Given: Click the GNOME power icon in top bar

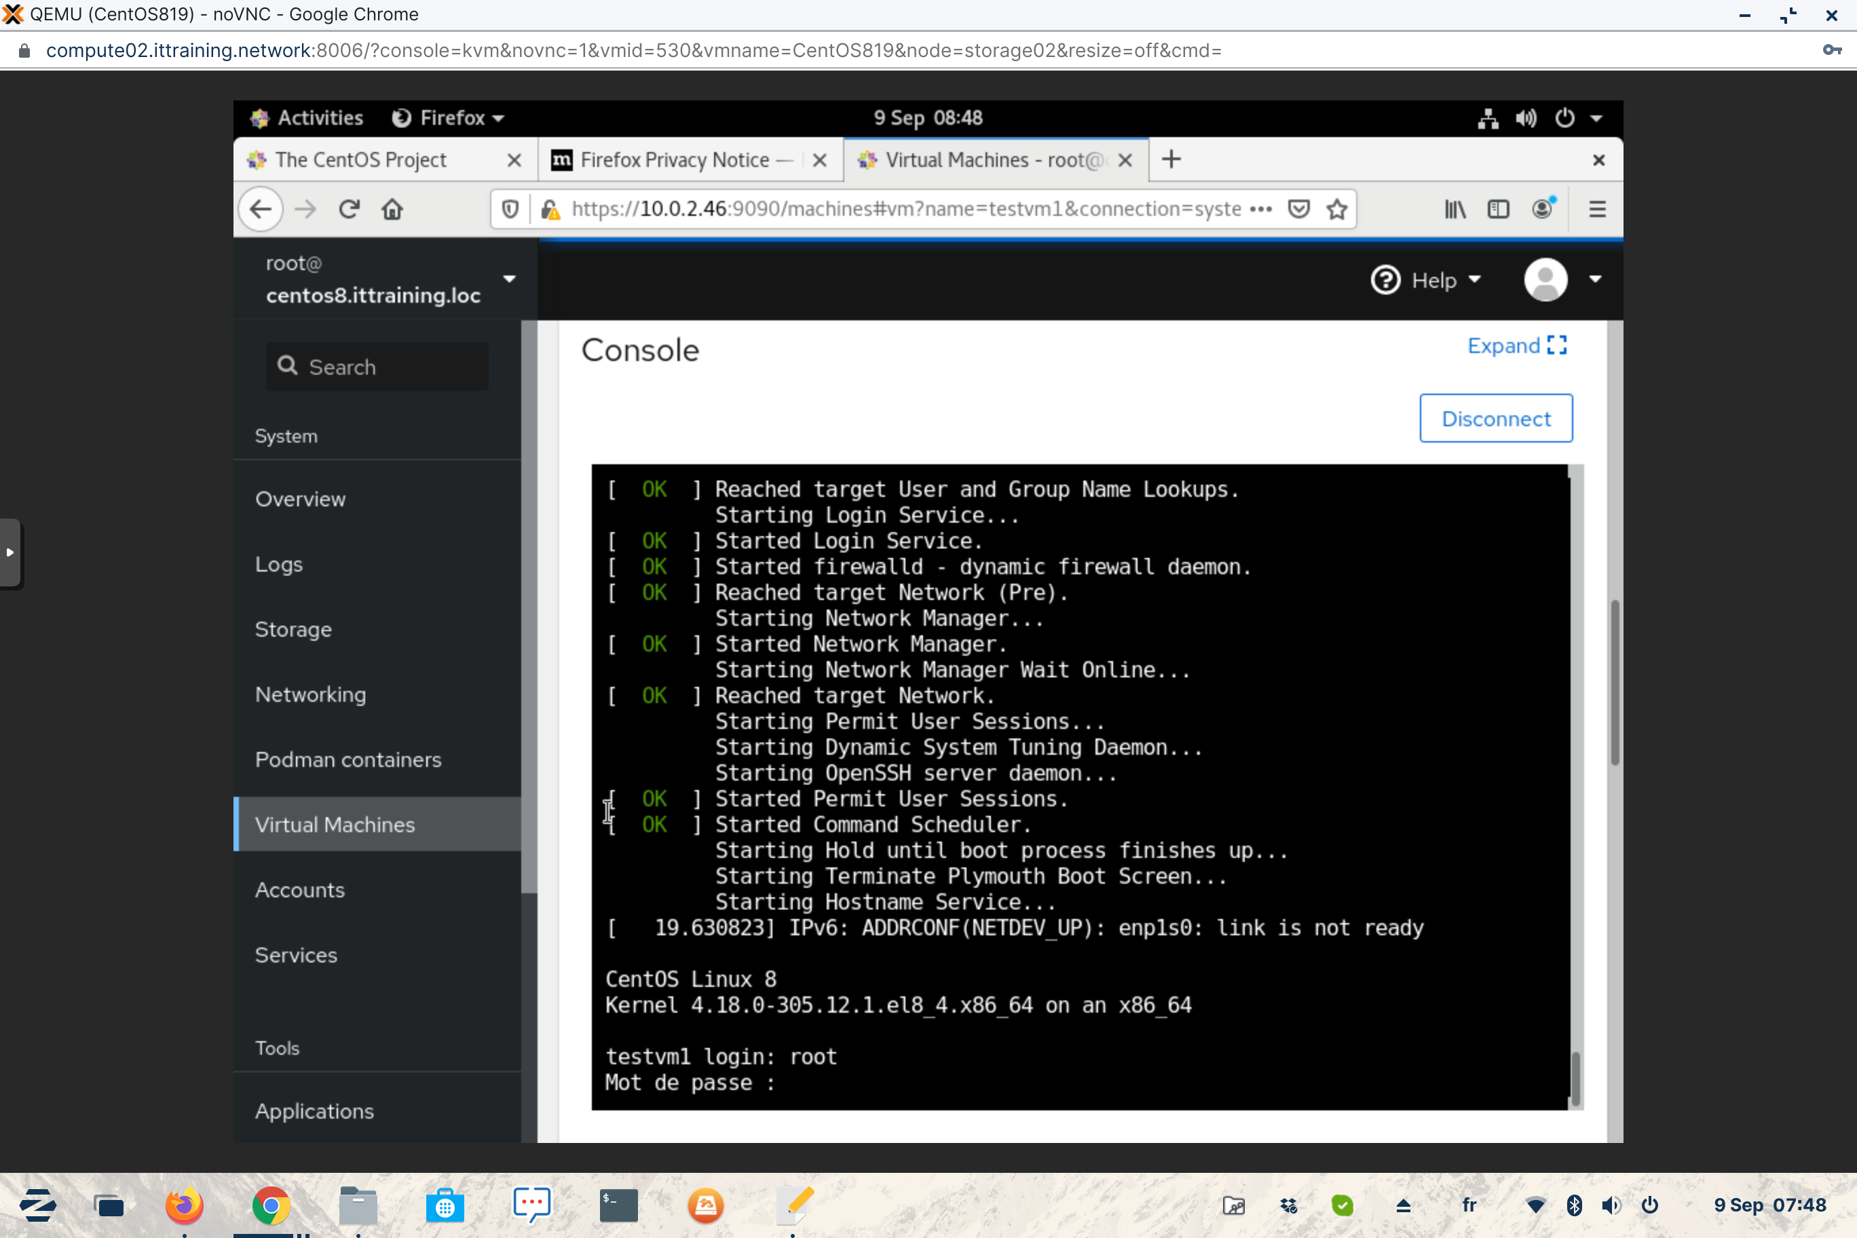Looking at the screenshot, I should [1564, 117].
